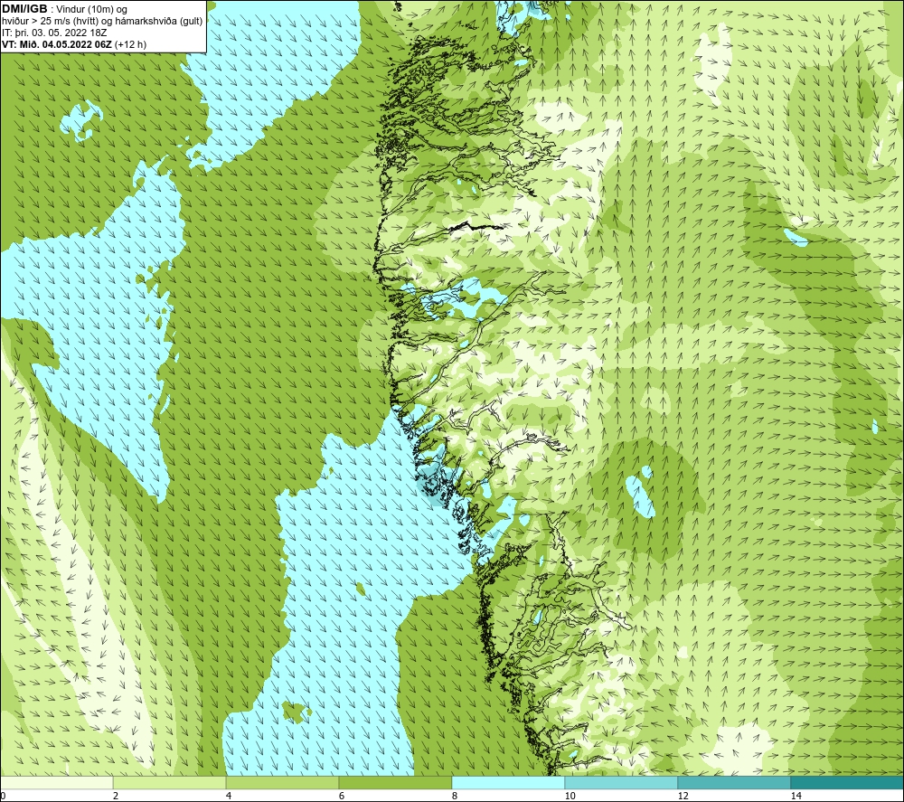The width and height of the screenshot is (904, 802).
Task: Click the 4–6 m/s green legend swatch
Action: click(282, 782)
